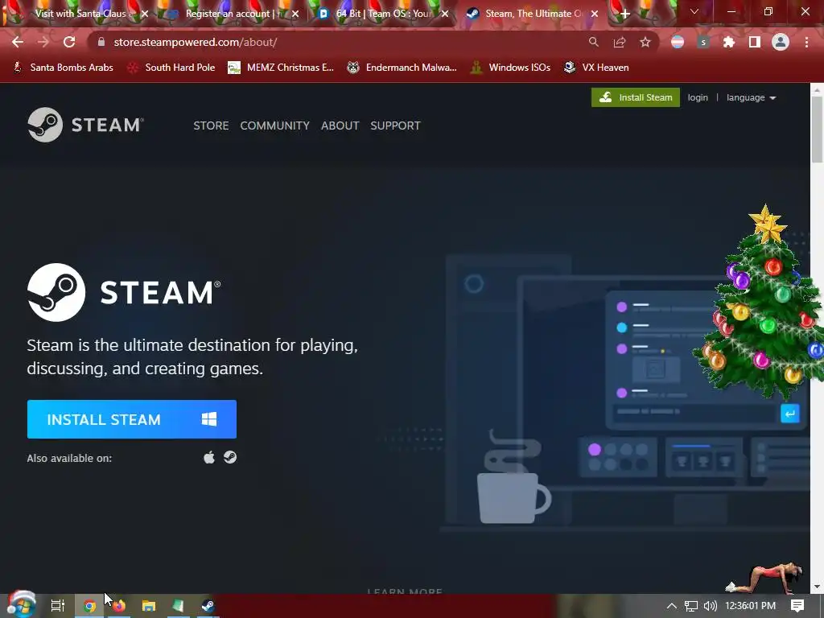Click the Steam logo in the header

click(85, 125)
